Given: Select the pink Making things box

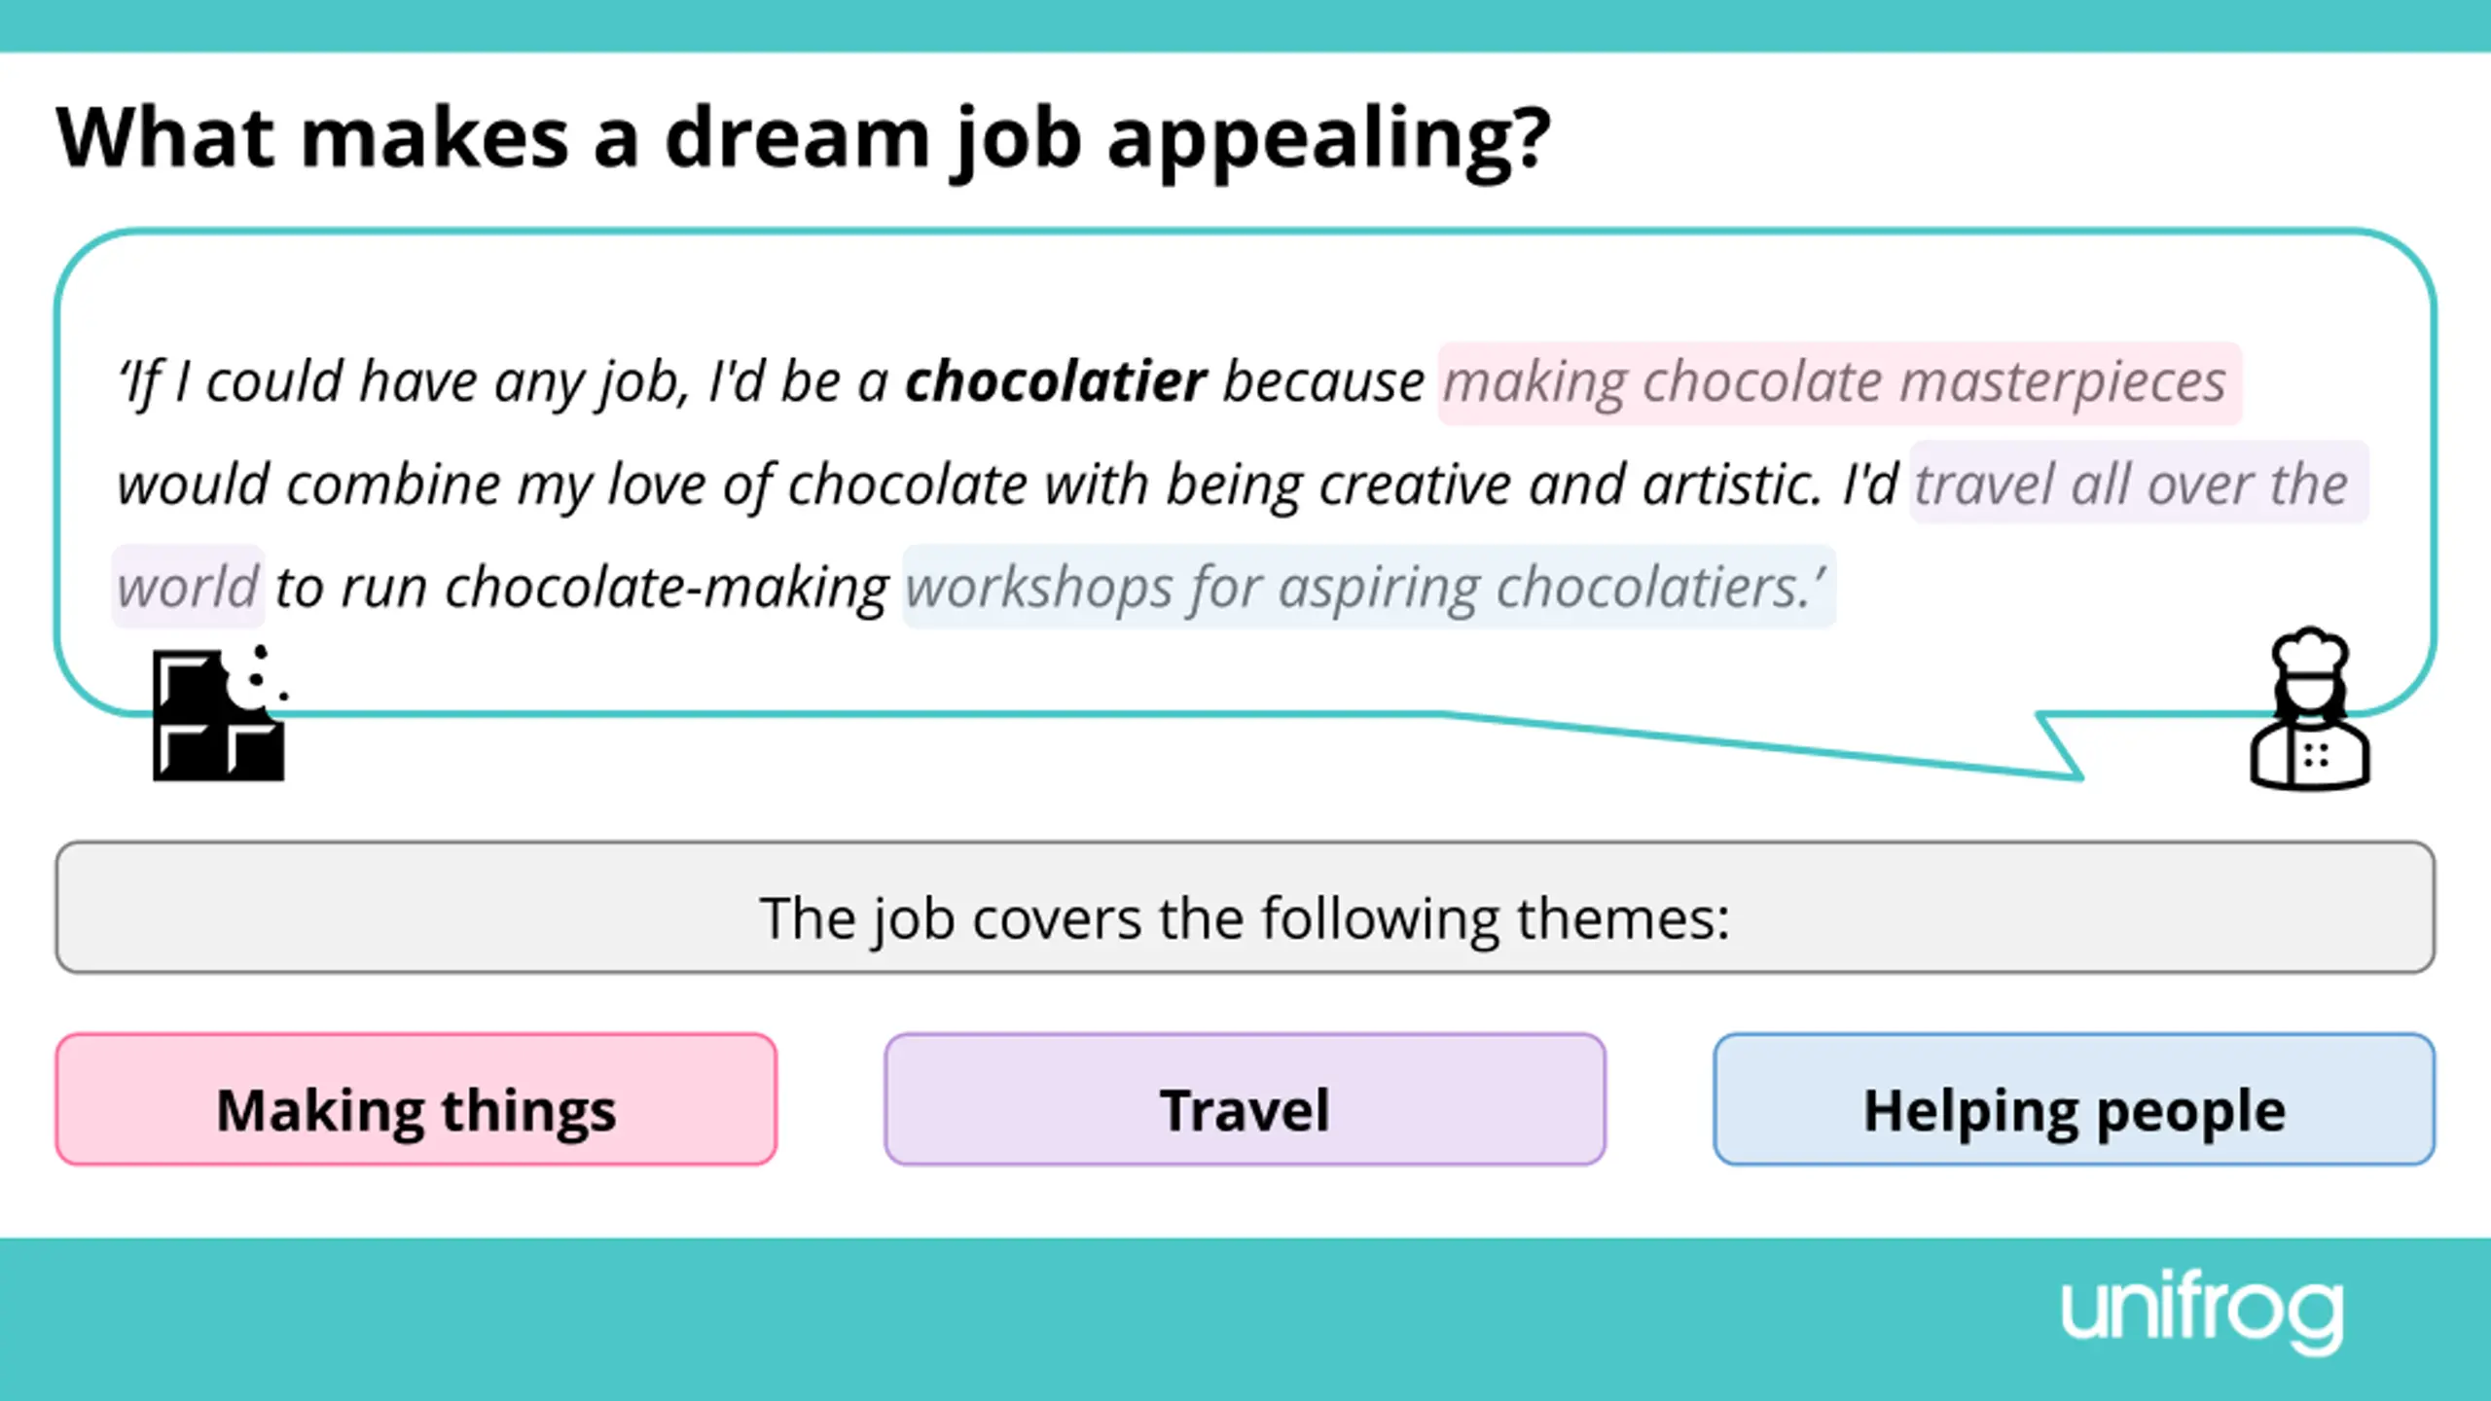Looking at the screenshot, I should click(x=416, y=1099).
